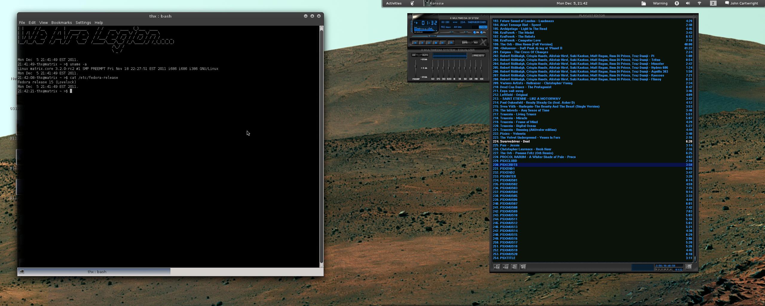This screenshot has width=765, height=306.
Task: Pause playback in the XMMS main window
Action: click(429, 43)
